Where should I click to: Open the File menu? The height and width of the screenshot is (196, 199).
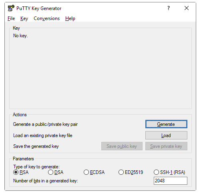point(11,18)
